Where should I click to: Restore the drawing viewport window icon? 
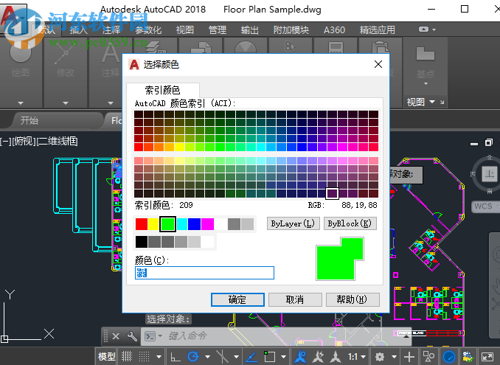[x=488, y=142]
